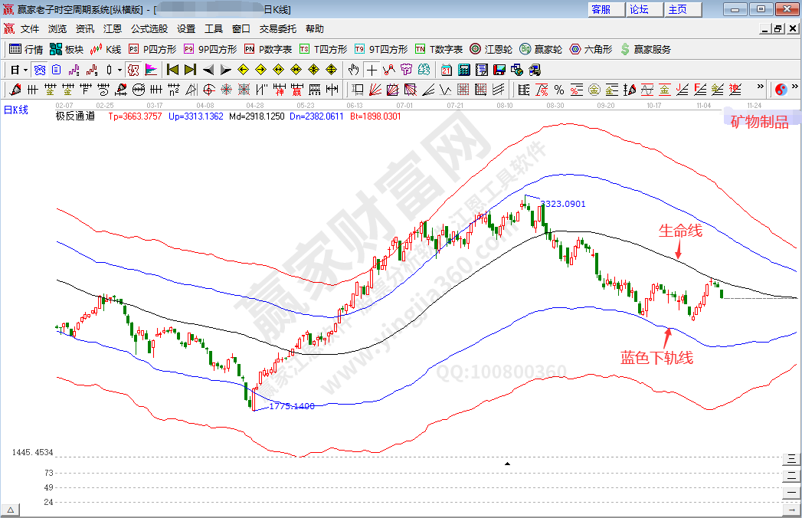Switch to the K线 candlestick chart
Screen dimensions: 802x518
click(106, 49)
